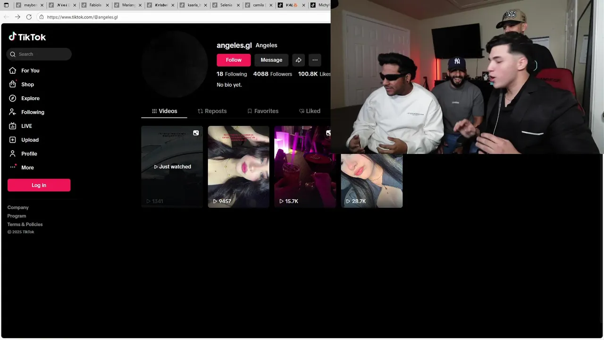
Task: Click the 18 Following count
Action: click(232, 74)
